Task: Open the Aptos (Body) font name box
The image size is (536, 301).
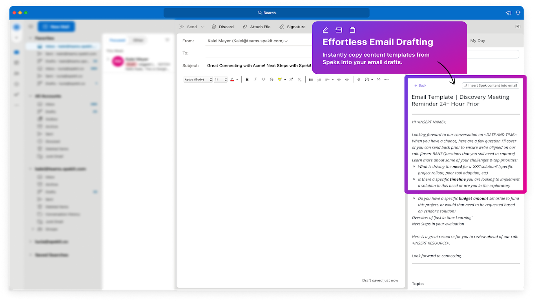Action: tap(198, 80)
